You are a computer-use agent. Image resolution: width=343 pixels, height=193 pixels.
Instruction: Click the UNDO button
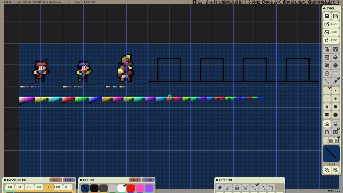331,40
